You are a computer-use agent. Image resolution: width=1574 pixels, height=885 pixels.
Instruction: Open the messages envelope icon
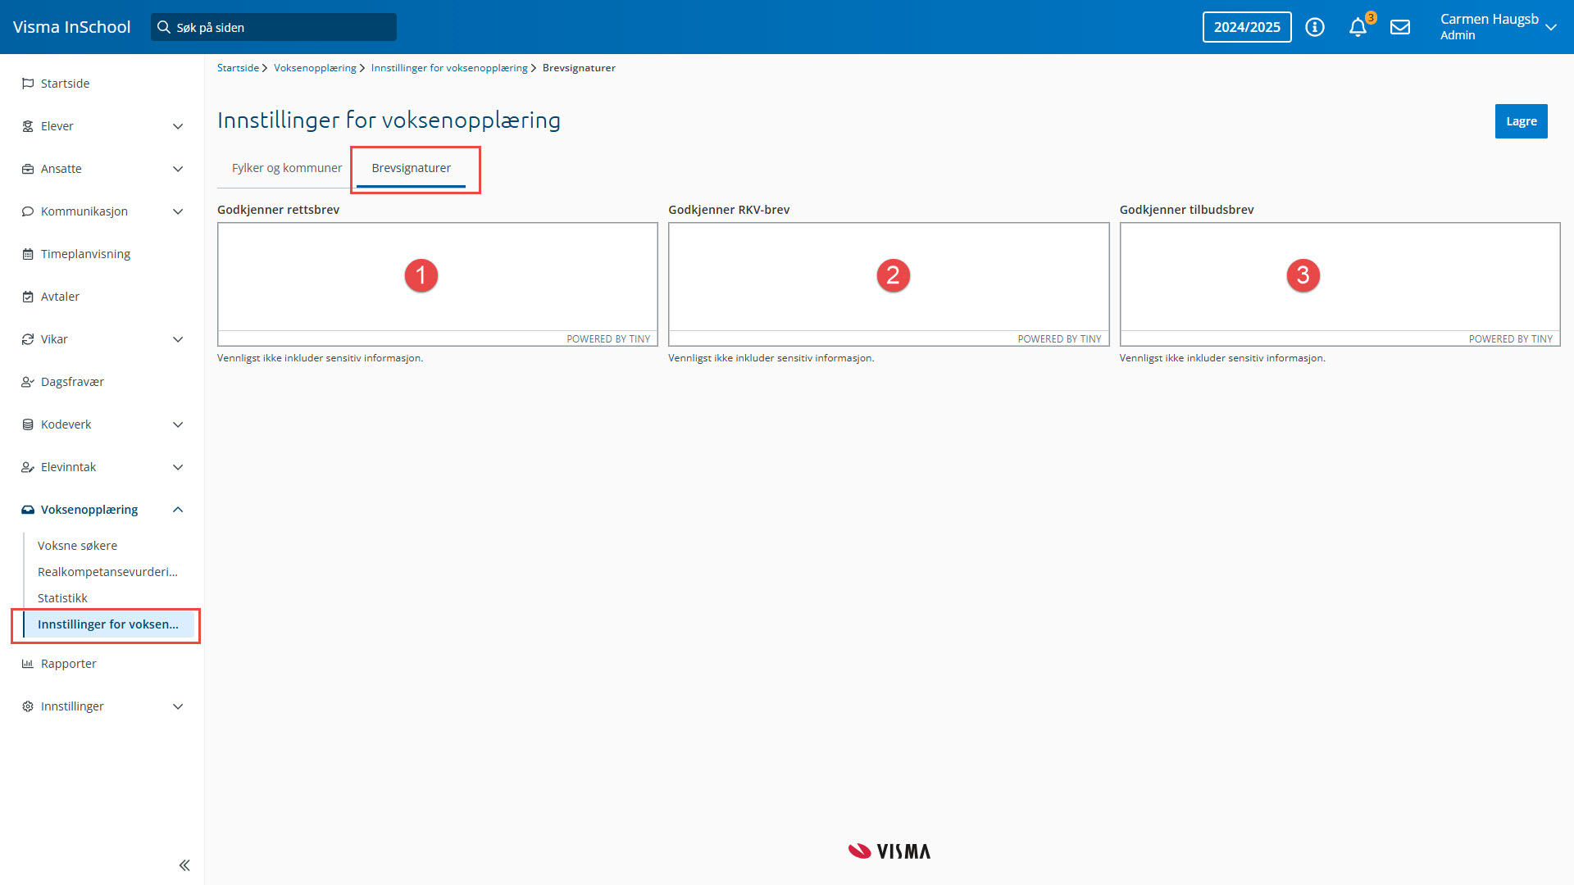(1400, 27)
